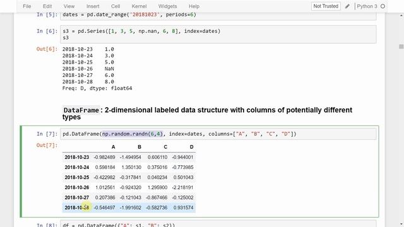This screenshot has width=404, height=227.
Task: Click the Freq: D, dtype: float64 line
Action: pos(97,88)
